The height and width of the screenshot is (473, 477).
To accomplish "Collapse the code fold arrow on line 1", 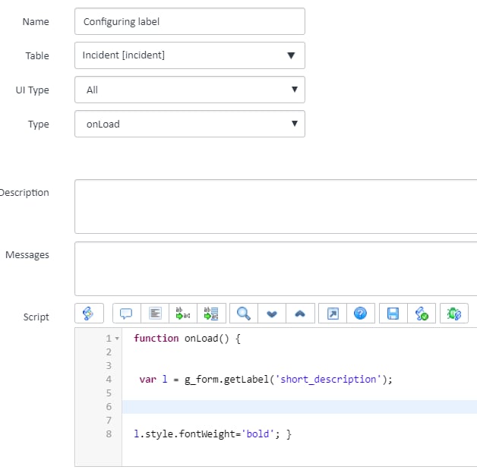I will tap(117, 339).
